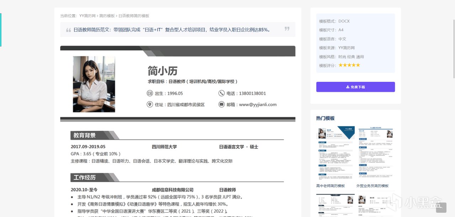This screenshot has width=455, height=217.
Task: Click the fourth popular template thumbnail with photo
Action: click(x=376, y=205)
